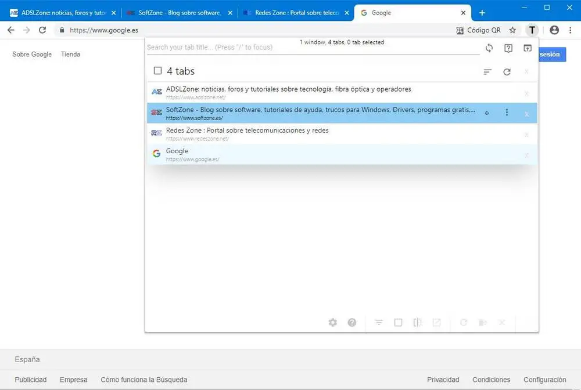Close the Google tab from the list row
581x390 pixels.
[526, 156]
